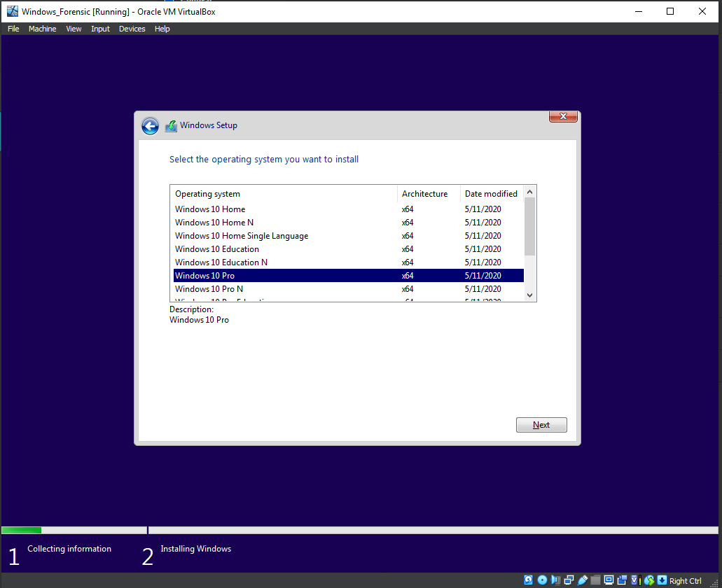The image size is (722, 588).
Task: Click the USB devices icon
Action: (582, 580)
